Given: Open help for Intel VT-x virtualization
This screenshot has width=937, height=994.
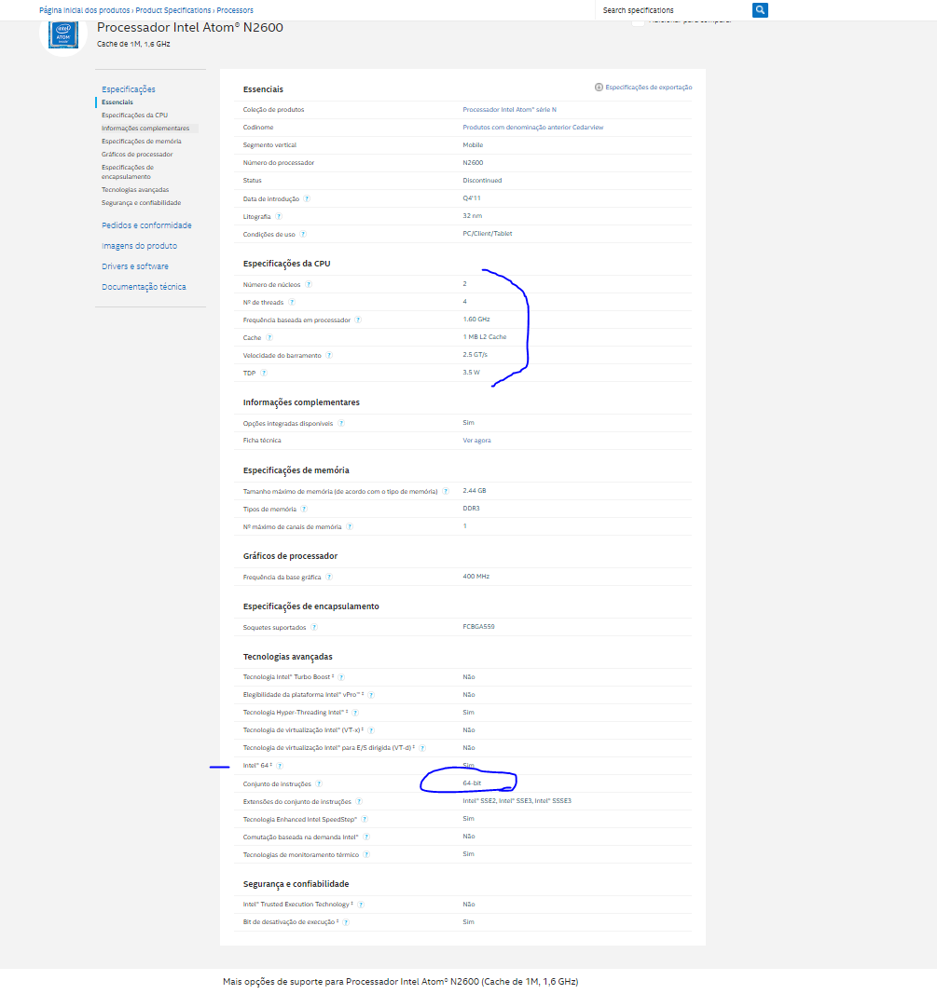Looking at the screenshot, I should [x=371, y=730].
